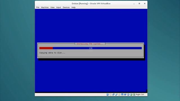Click the red installation progress bar
Image resolution: width=180 pixels, height=101 pixels.
click(46, 48)
